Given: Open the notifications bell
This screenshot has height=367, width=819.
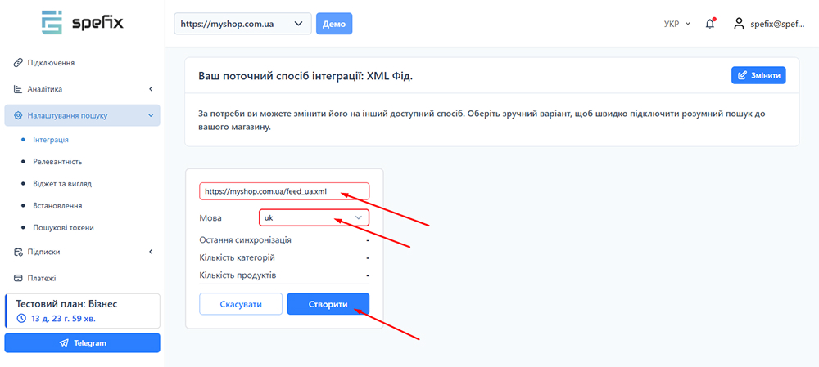Looking at the screenshot, I should click(x=710, y=24).
